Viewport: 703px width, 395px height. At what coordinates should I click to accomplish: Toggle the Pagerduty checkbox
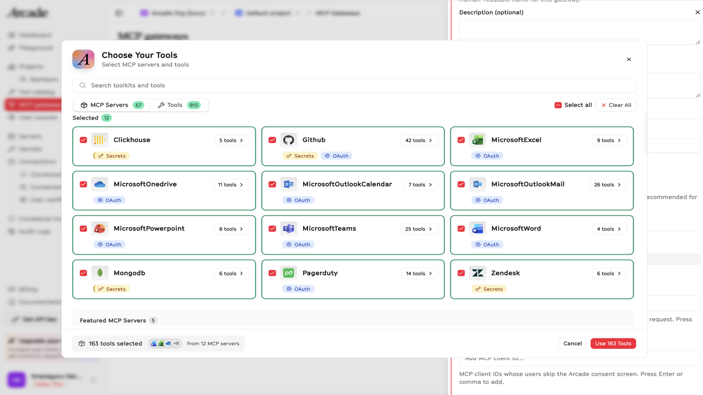(272, 273)
